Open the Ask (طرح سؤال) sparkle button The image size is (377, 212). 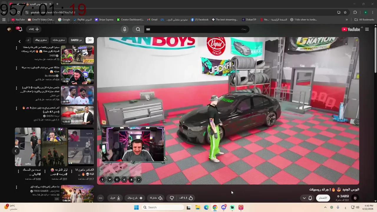point(135,198)
